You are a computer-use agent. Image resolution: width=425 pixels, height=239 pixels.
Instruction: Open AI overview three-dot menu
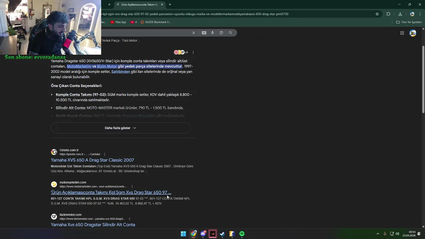193,52
